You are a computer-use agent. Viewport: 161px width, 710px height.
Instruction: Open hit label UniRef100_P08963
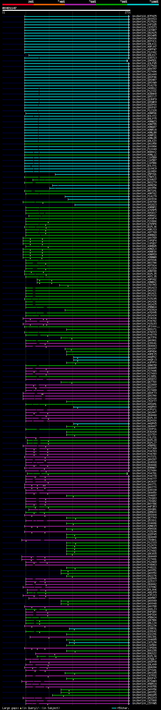pos(144,564)
